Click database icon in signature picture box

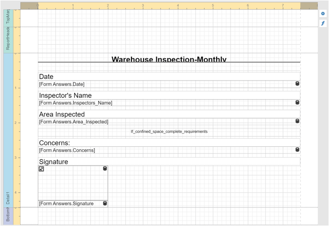(105, 168)
